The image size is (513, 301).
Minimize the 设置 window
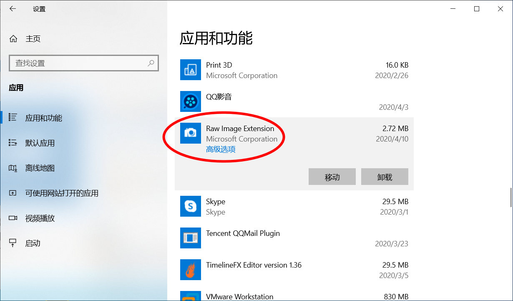(x=453, y=9)
